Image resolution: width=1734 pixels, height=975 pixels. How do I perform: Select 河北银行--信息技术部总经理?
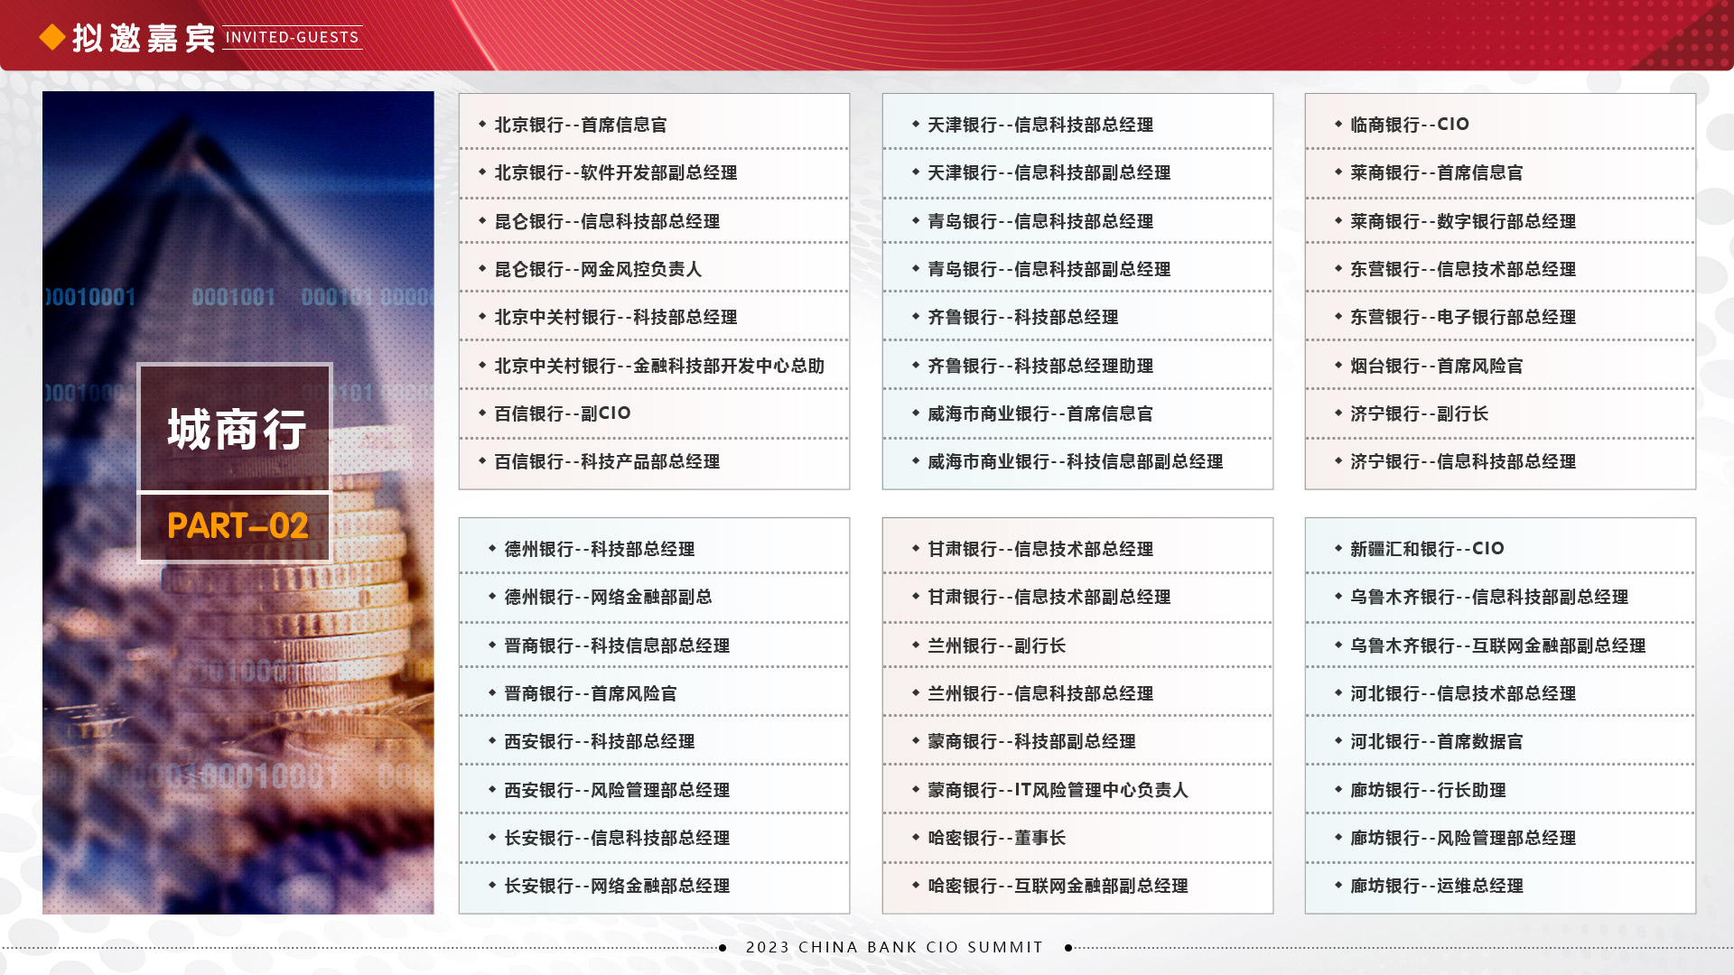1463,693
